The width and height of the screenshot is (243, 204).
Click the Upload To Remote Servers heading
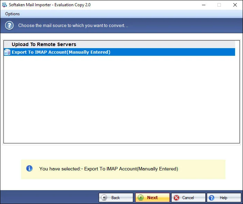pos(44,44)
